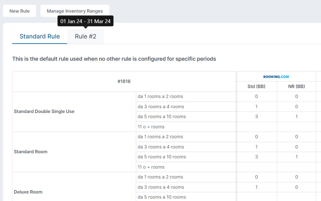Edit NR (BB) for Standard Double Single Use 5-10 rooms
Image resolution: width=321 pixels, height=201 pixels.
(x=296, y=117)
